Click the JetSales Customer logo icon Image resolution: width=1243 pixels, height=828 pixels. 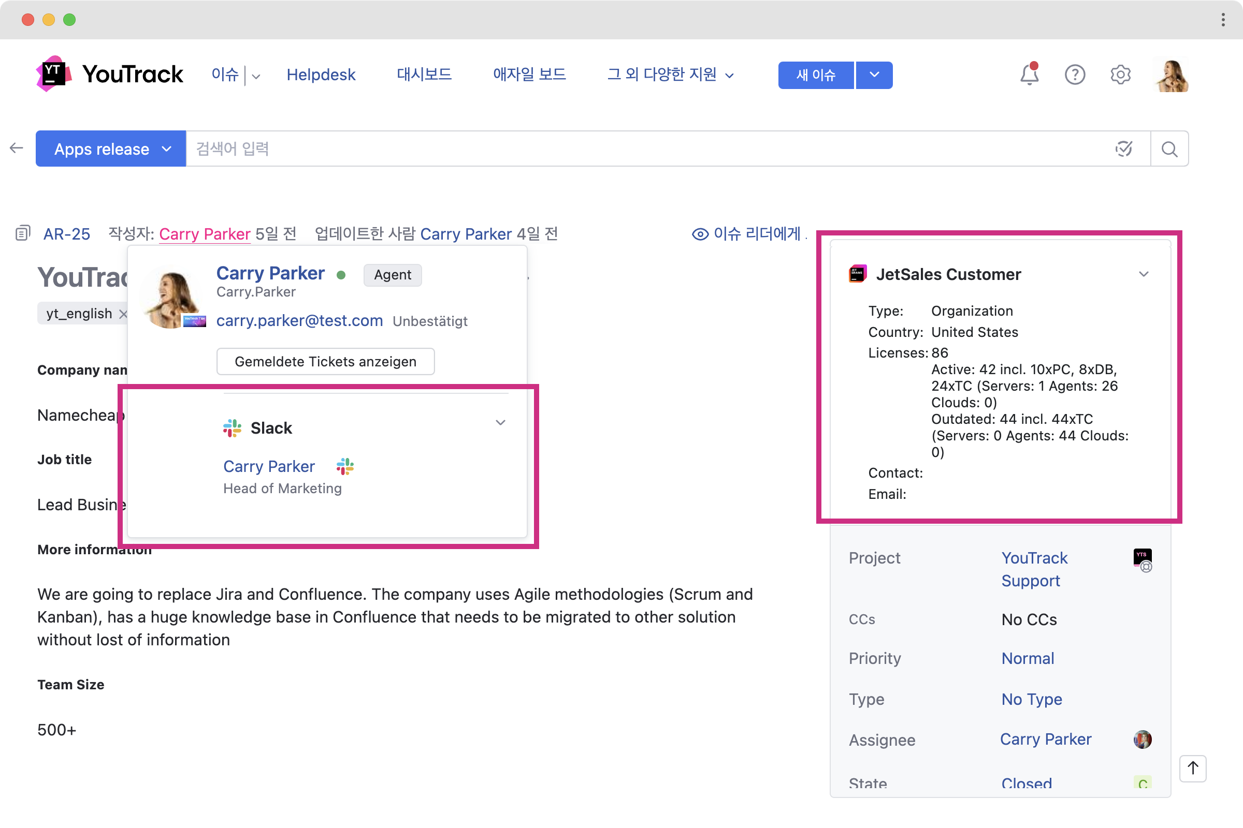(857, 274)
